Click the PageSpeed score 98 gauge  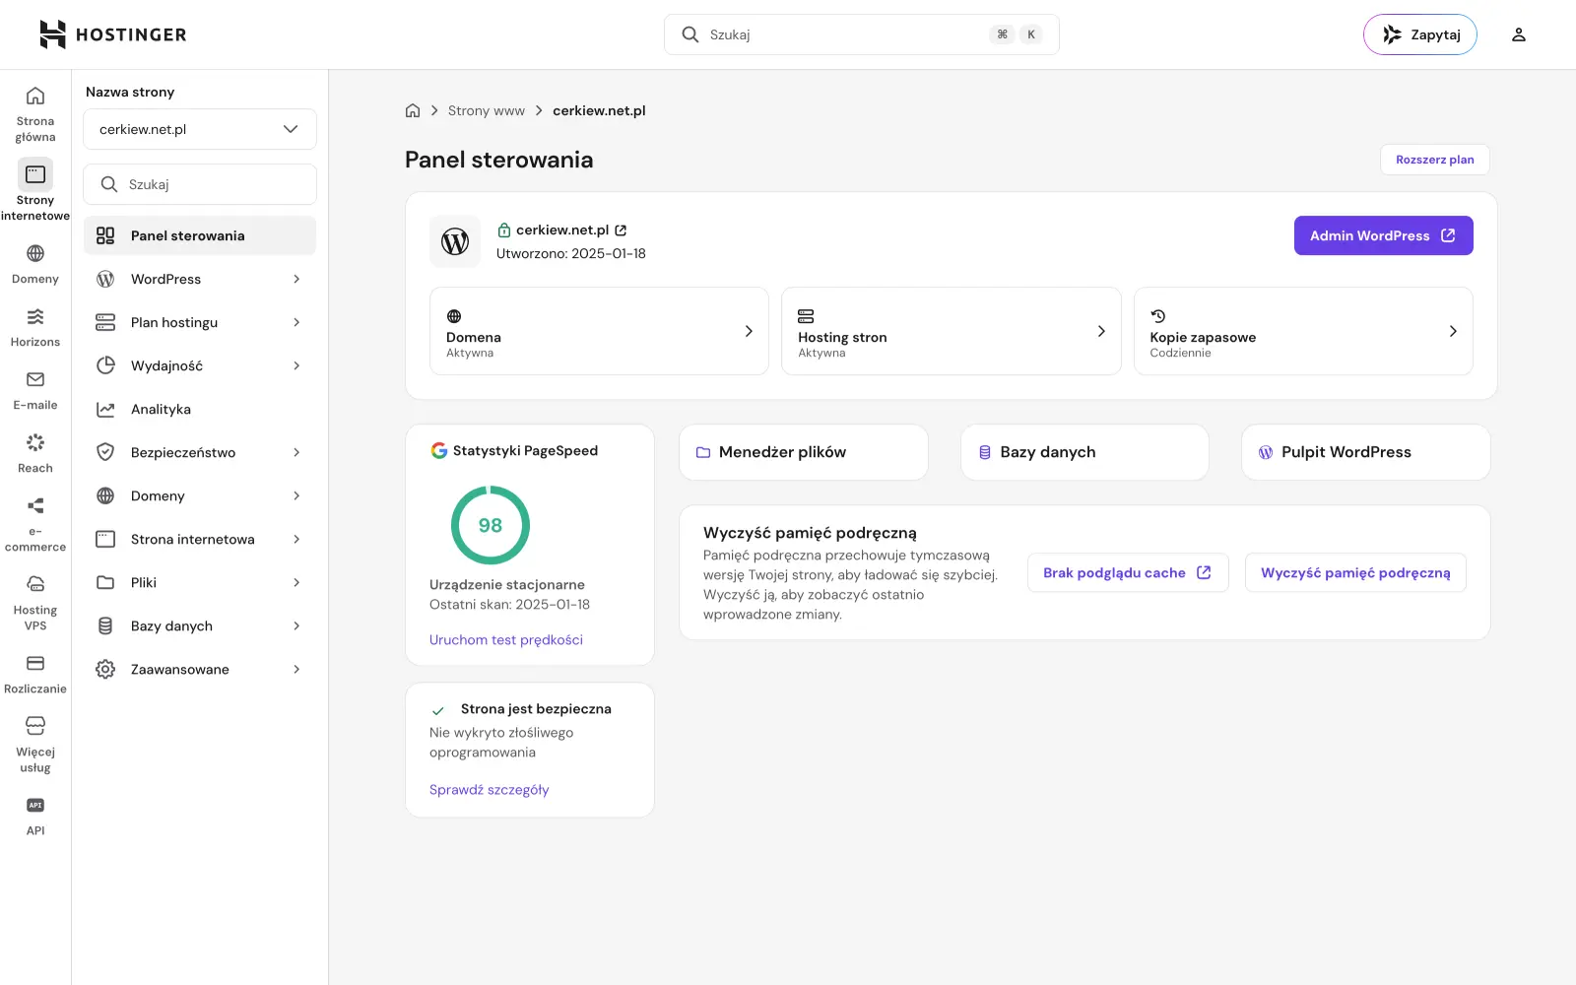click(491, 525)
